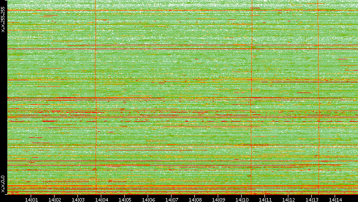Click the 14:06 time axis label
The width and height of the screenshot is (358, 202).
point(148,200)
